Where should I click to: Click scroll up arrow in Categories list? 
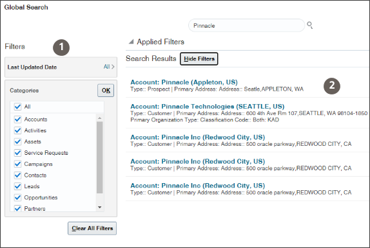pyautogui.click(x=99, y=118)
